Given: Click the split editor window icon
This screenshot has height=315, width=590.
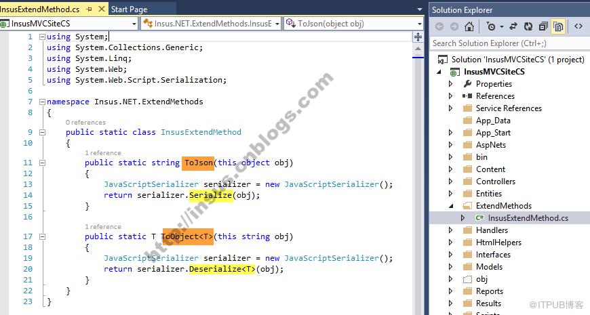Looking at the screenshot, I should 418,37.
